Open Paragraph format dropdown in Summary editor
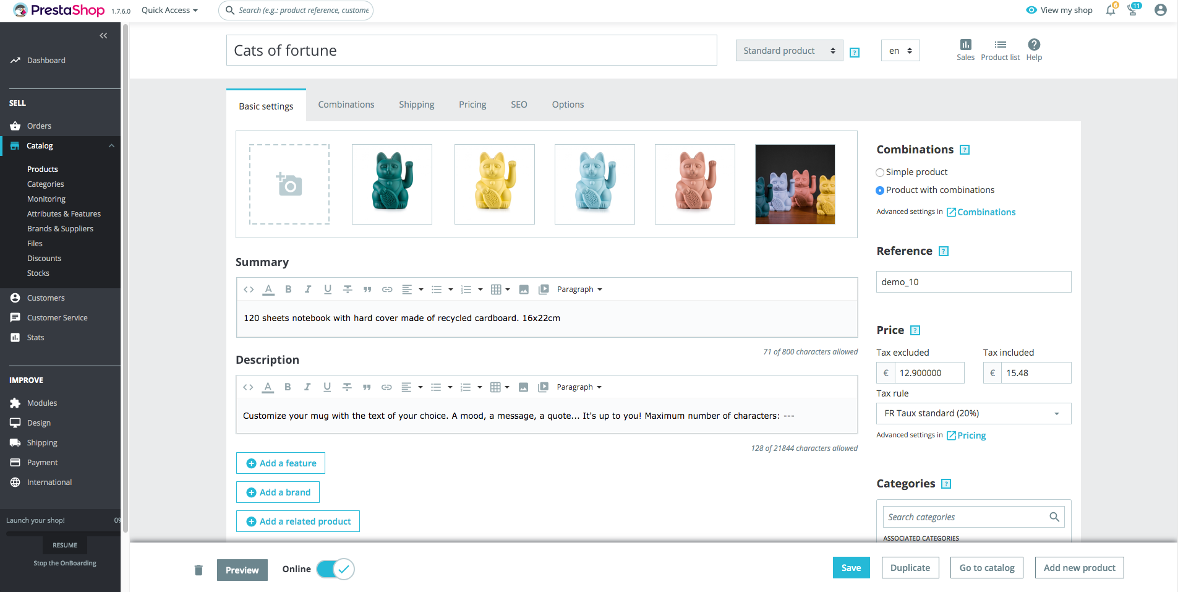The height and width of the screenshot is (592, 1178). point(579,289)
